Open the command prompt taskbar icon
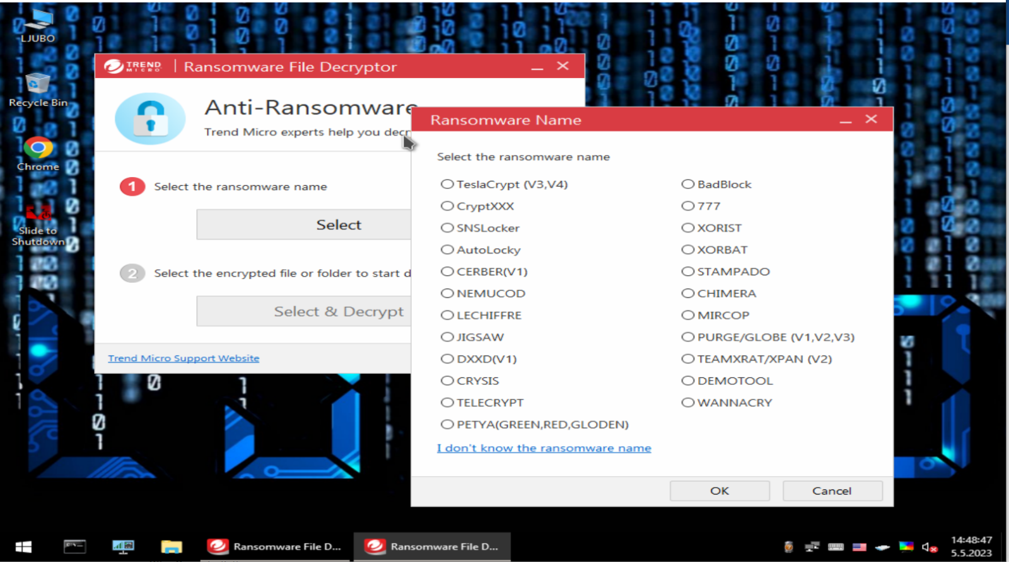1009x562 pixels. pos(74,547)
